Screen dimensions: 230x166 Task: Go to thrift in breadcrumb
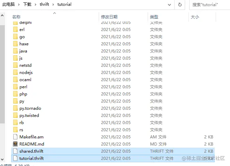[x=44, y=4]
